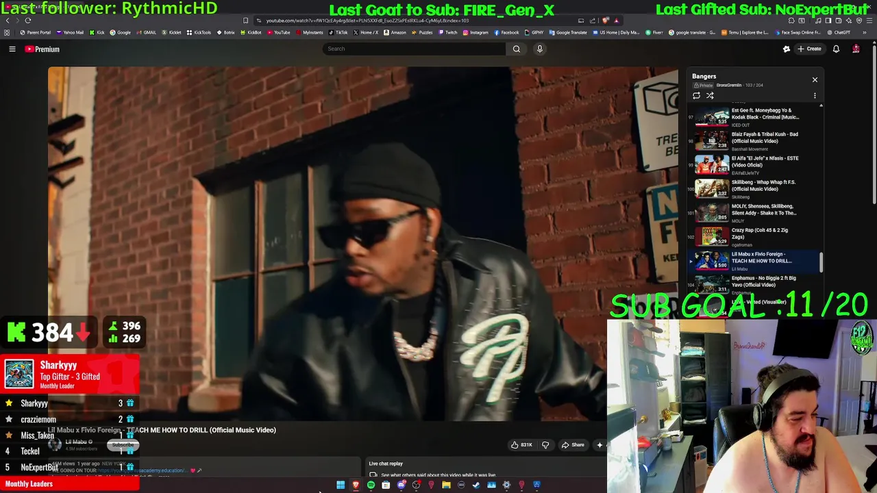
Task: Select Enphamus No Biggie 2 playlist item
Action: point(752,285)
